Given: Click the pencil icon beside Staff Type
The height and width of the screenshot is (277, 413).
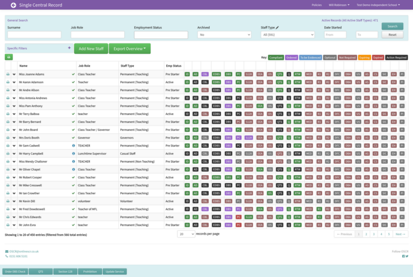Looking at the screenshot, I should [277, 27].
